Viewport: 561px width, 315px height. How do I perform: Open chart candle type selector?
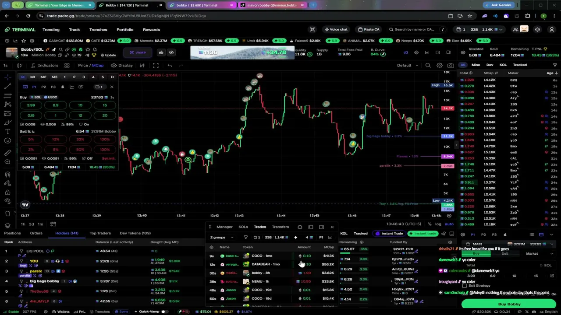(19, 66)
